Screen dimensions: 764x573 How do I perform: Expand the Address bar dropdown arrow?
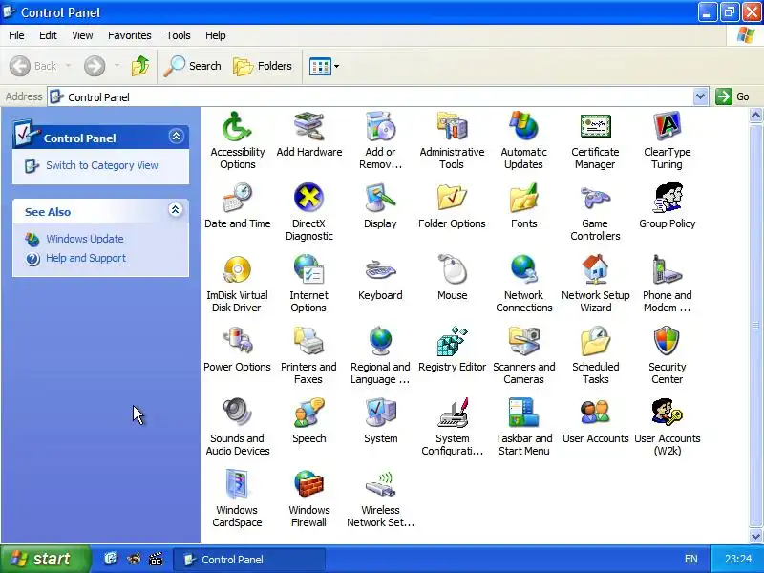click(700, 96)
